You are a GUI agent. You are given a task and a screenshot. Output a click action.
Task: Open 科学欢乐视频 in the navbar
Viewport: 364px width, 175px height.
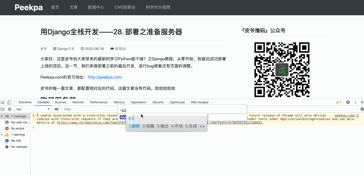point(158,7)
